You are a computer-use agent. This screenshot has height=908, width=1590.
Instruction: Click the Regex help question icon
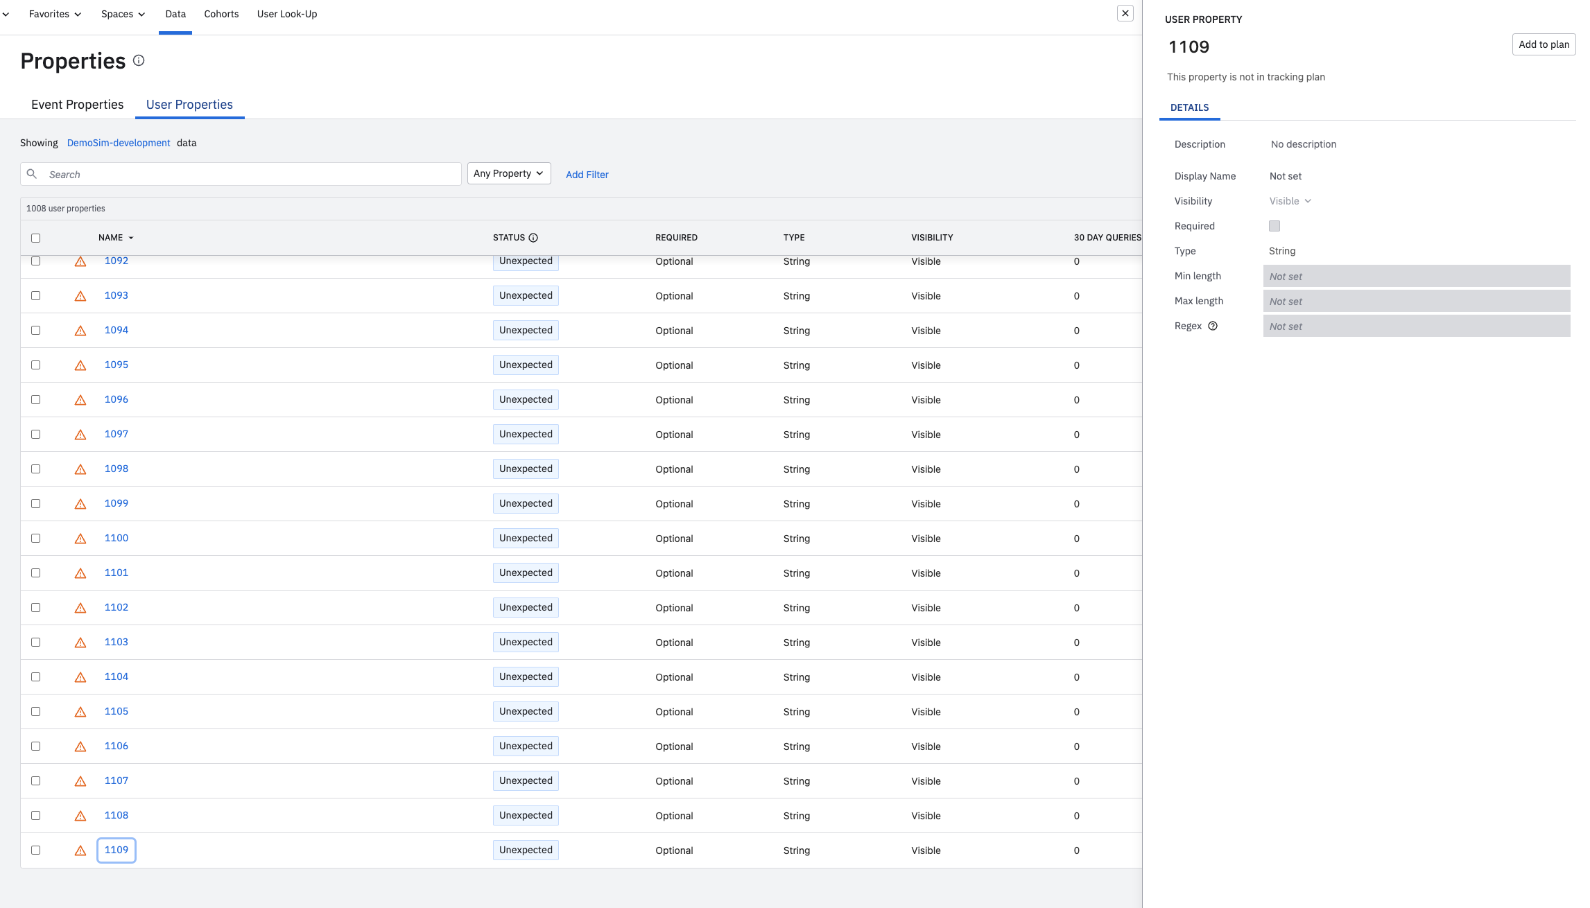point(1213,326)
